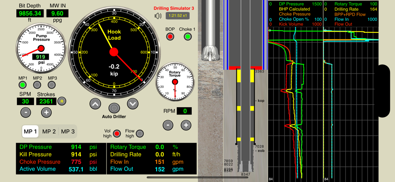Increase SPM with the plus button
The width and height of the screenshot is (395, 182).
46,112
